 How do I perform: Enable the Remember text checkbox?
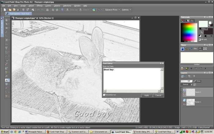coord(104,95)
